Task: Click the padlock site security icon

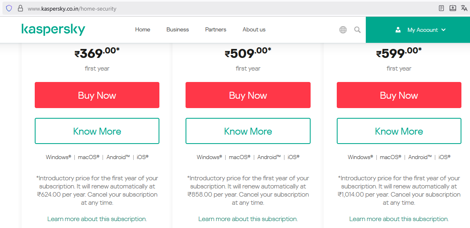Action: click(20, 8)
